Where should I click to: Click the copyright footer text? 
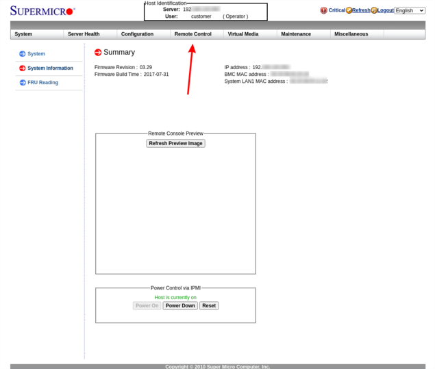pos(218,366)
